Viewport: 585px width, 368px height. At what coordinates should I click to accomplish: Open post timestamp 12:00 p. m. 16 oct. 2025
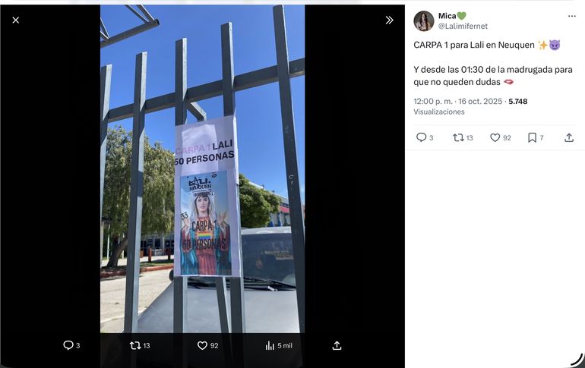tap(457, 102)
